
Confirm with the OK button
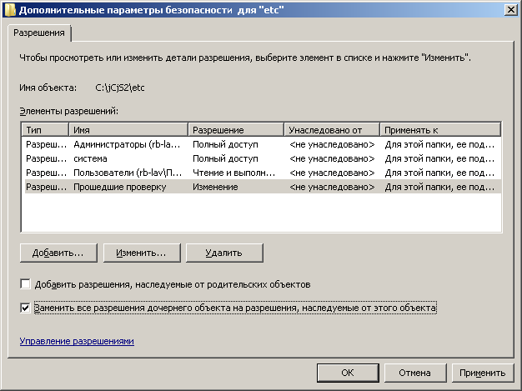coord(348,373)
